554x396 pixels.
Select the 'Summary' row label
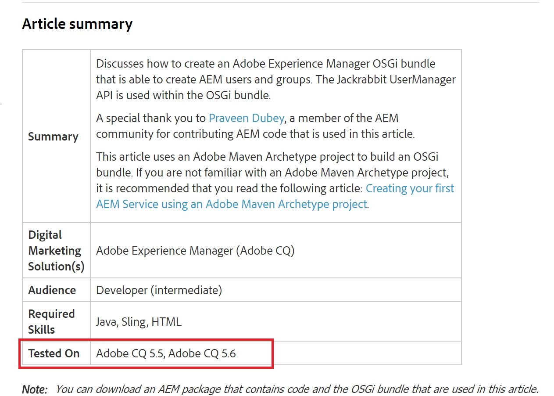tap(53, 137)
